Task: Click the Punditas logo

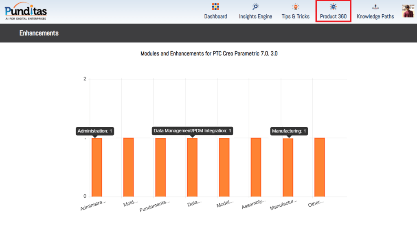Action: [26, 11]
